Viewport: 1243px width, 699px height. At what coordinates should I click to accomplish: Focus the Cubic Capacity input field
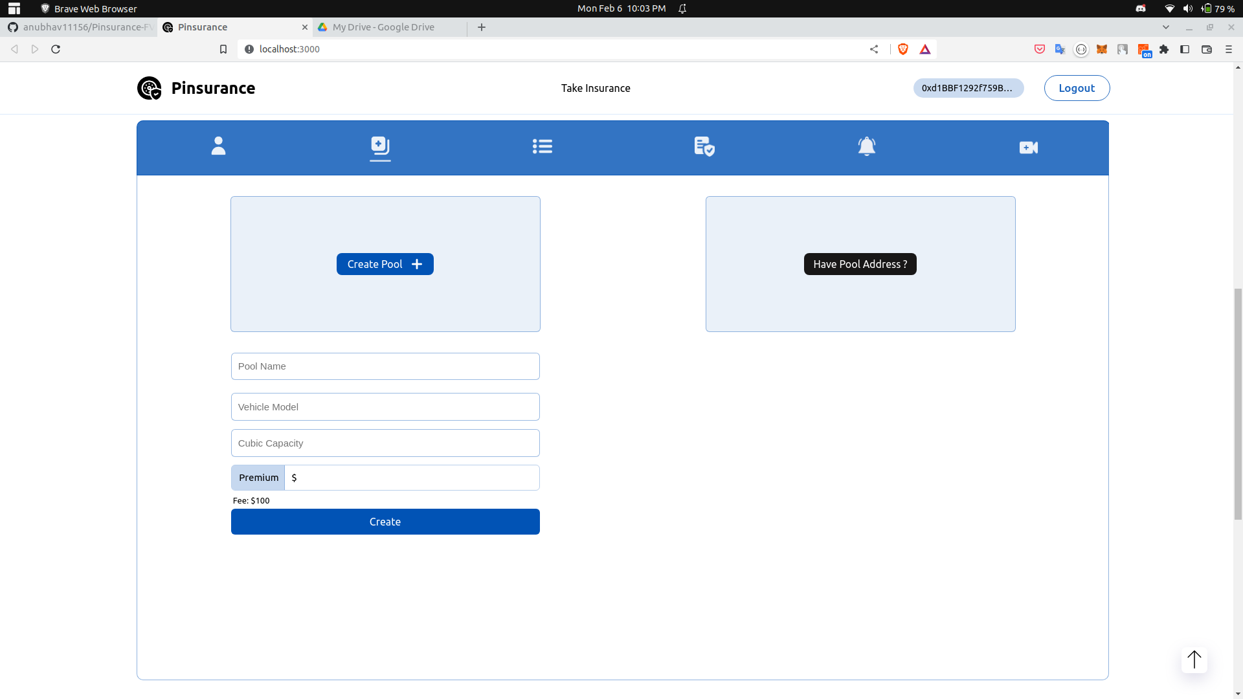(385, 443)
